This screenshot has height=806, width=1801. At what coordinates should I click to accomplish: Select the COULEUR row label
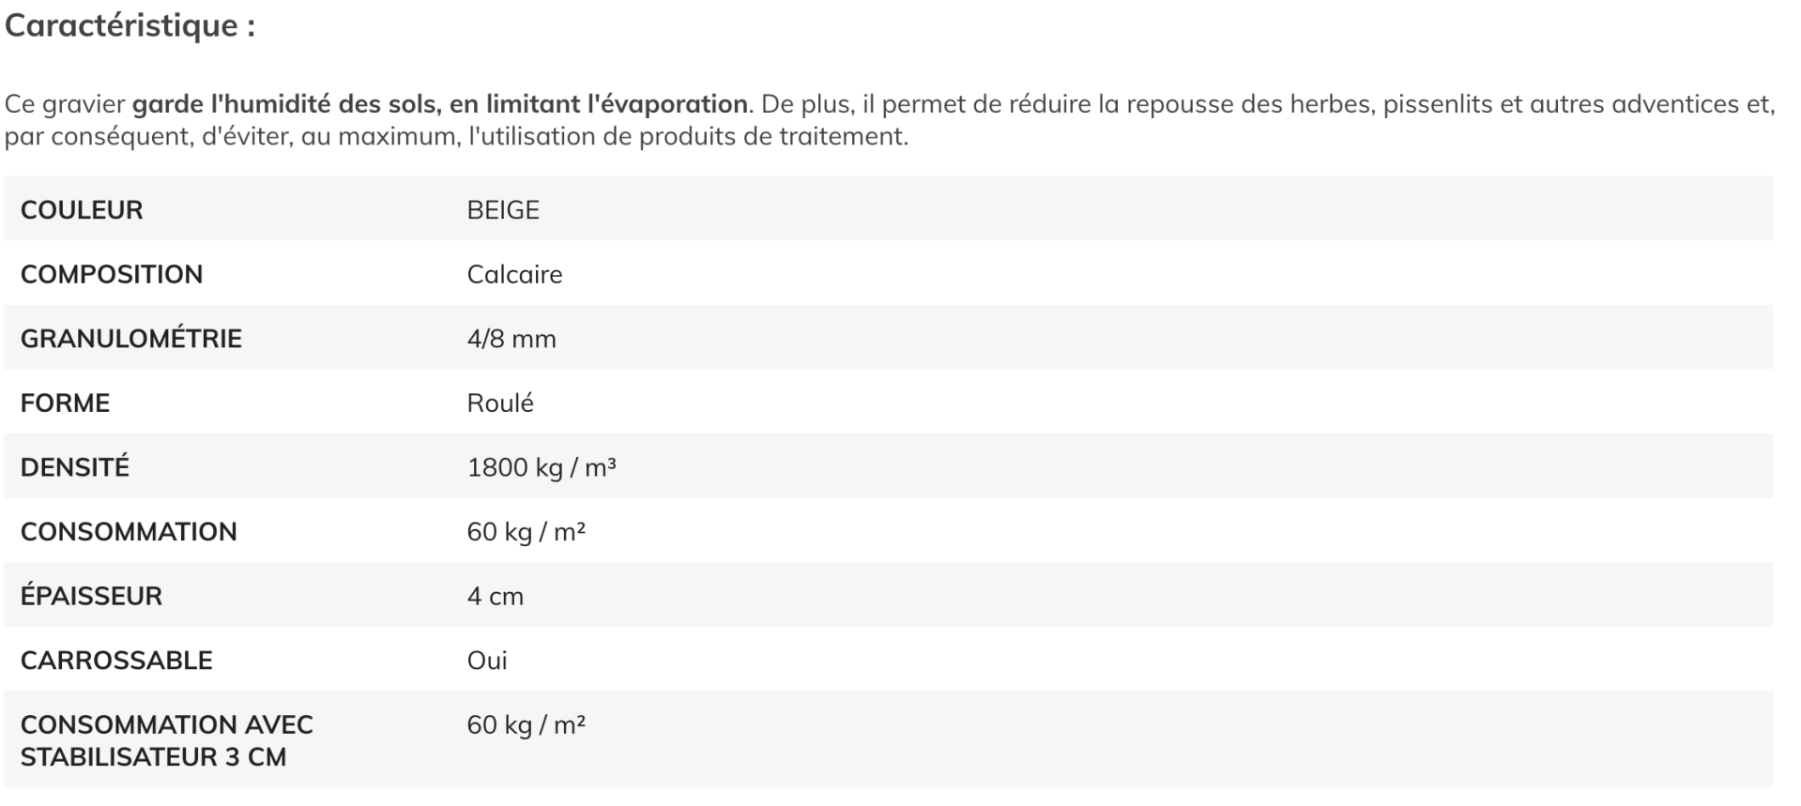pos(82,210)
